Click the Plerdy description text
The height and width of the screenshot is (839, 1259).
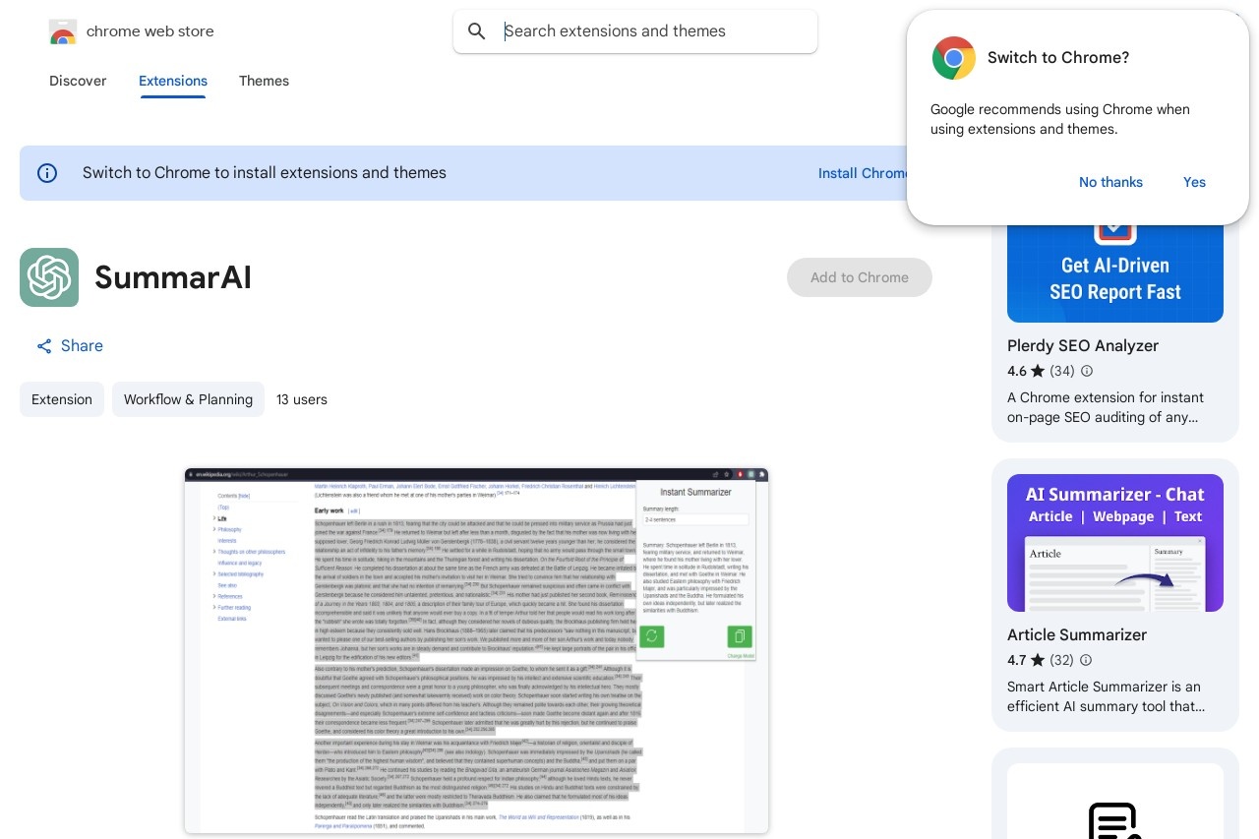1106,407
